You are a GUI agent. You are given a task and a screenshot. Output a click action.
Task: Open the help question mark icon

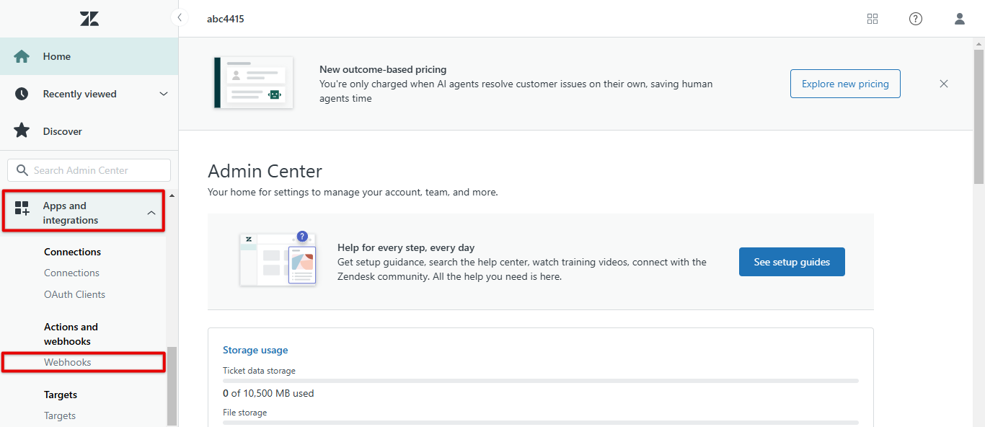click(x=916, y=19)
